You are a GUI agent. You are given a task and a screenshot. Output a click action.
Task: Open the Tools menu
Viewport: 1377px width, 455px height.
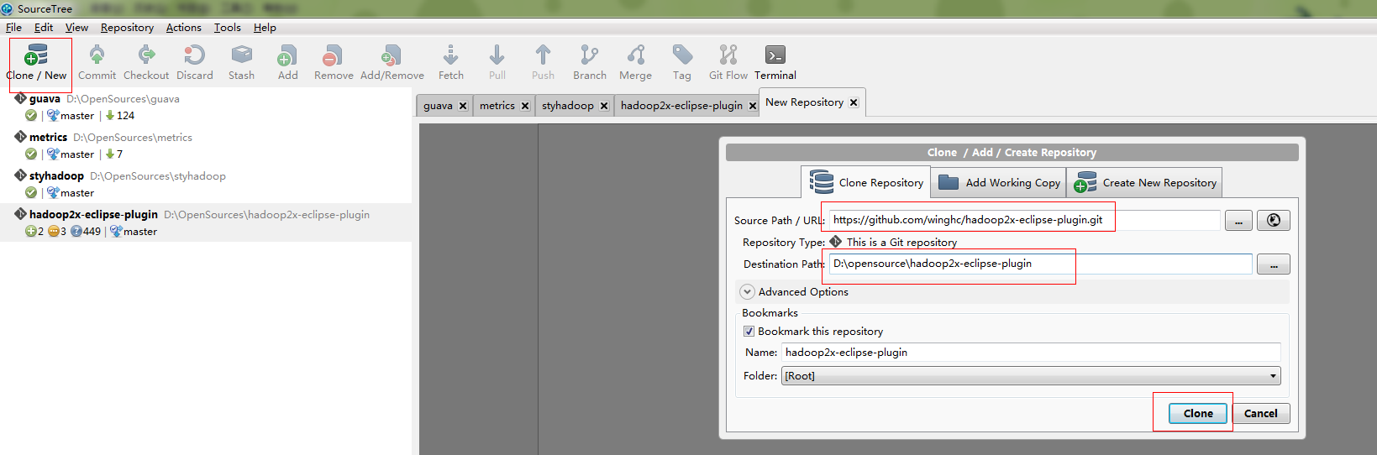[x=227, y=28]
